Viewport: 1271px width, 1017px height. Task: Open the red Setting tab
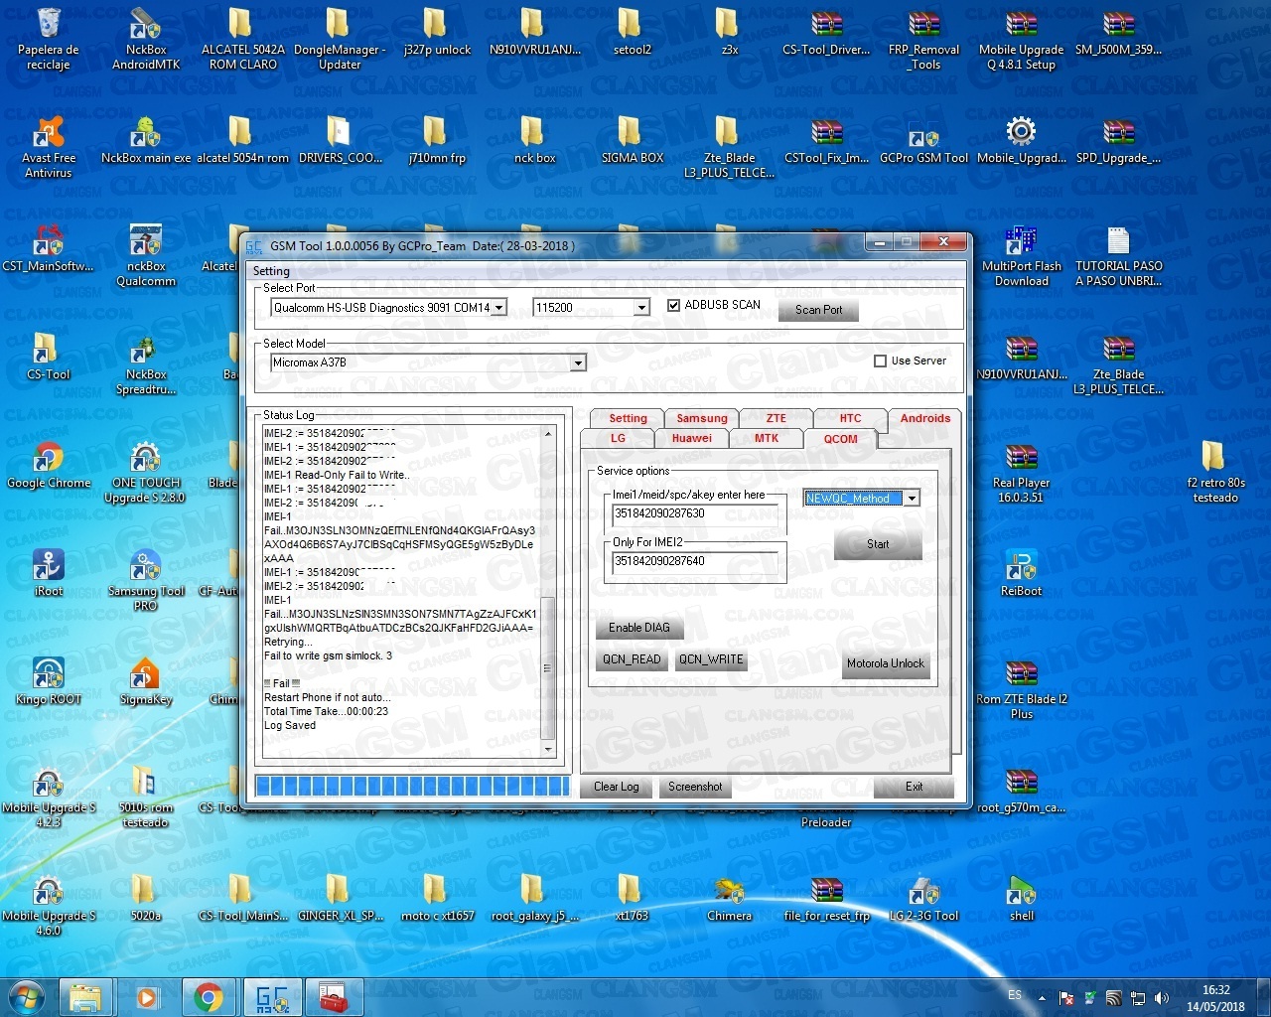(x=628, y=418)
